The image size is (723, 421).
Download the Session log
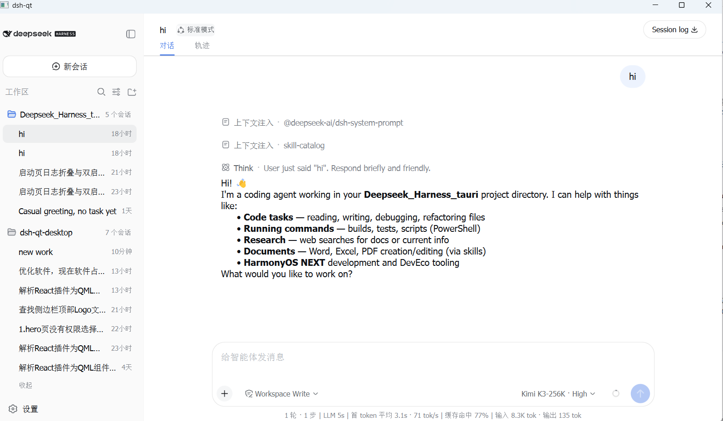674,29
